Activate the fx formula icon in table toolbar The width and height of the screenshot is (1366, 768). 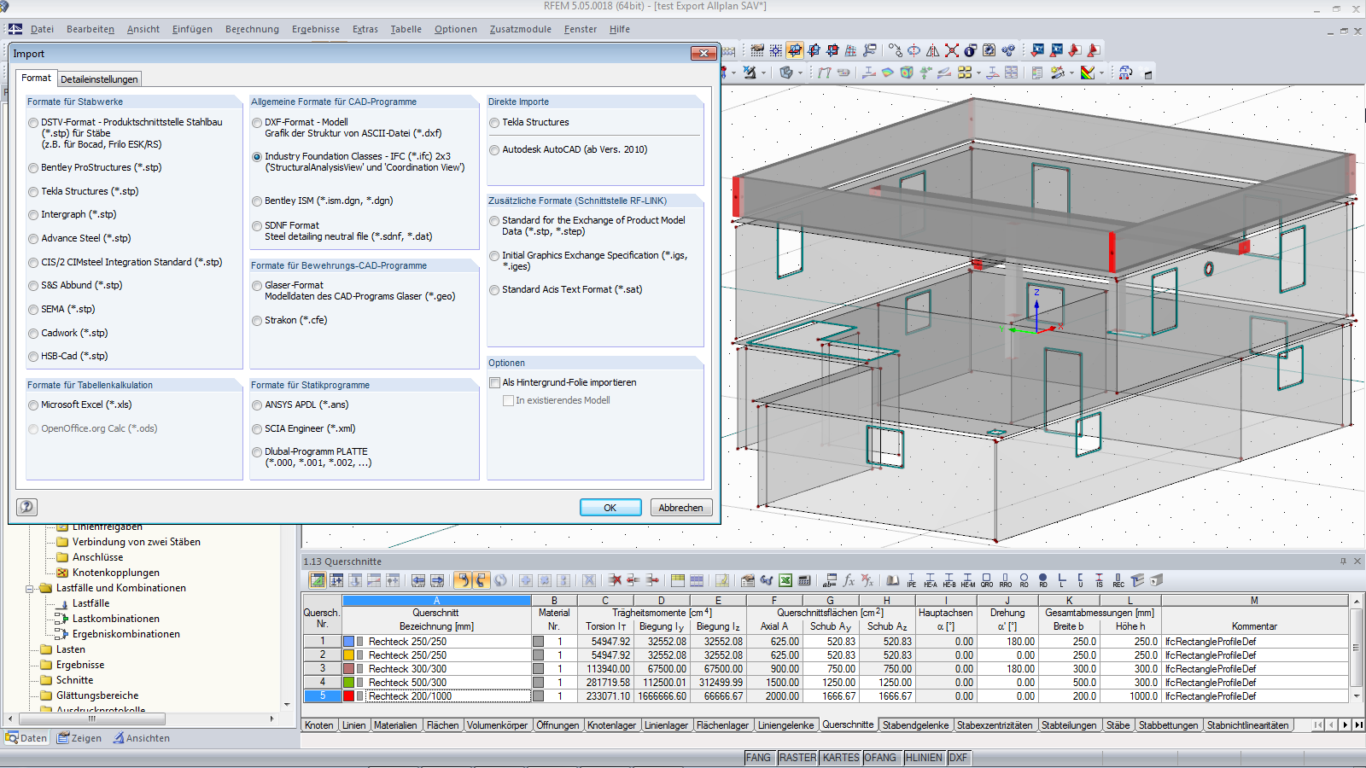point(848,581)
